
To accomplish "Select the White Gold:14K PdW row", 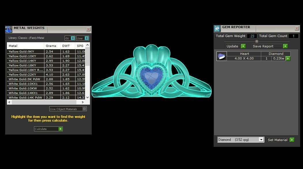I will [46, 97].
